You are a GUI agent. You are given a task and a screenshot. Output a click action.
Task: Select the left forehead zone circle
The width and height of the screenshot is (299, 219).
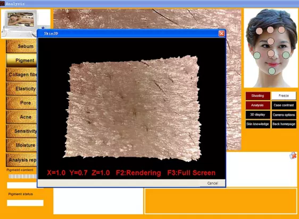click(x=259, y=31)
